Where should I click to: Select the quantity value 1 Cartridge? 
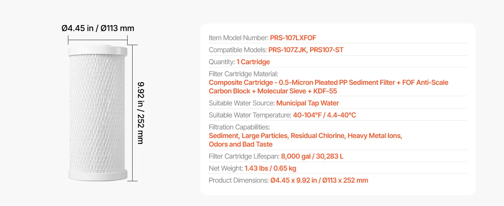pos(253,62)
